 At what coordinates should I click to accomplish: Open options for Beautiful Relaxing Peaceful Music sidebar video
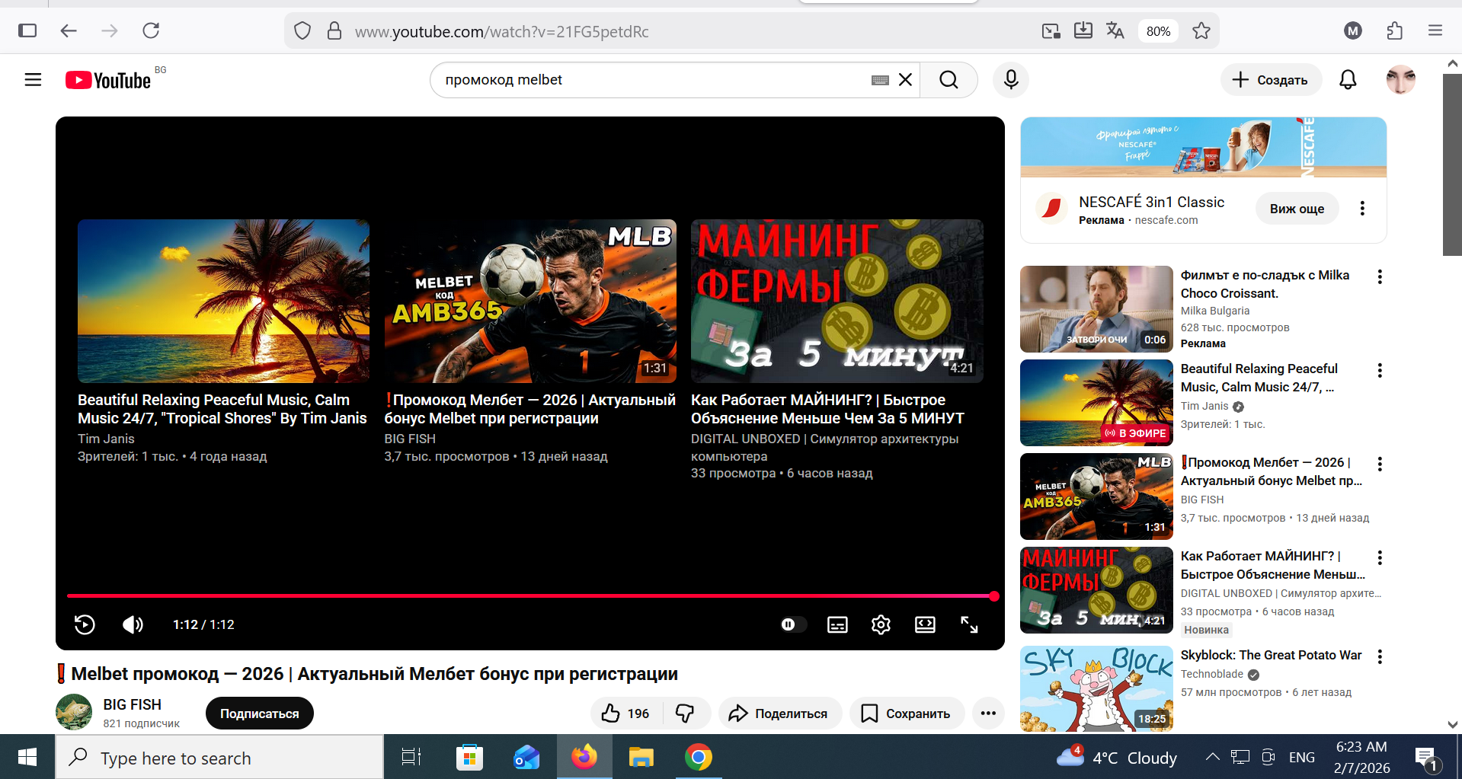tap(1380, 370)
